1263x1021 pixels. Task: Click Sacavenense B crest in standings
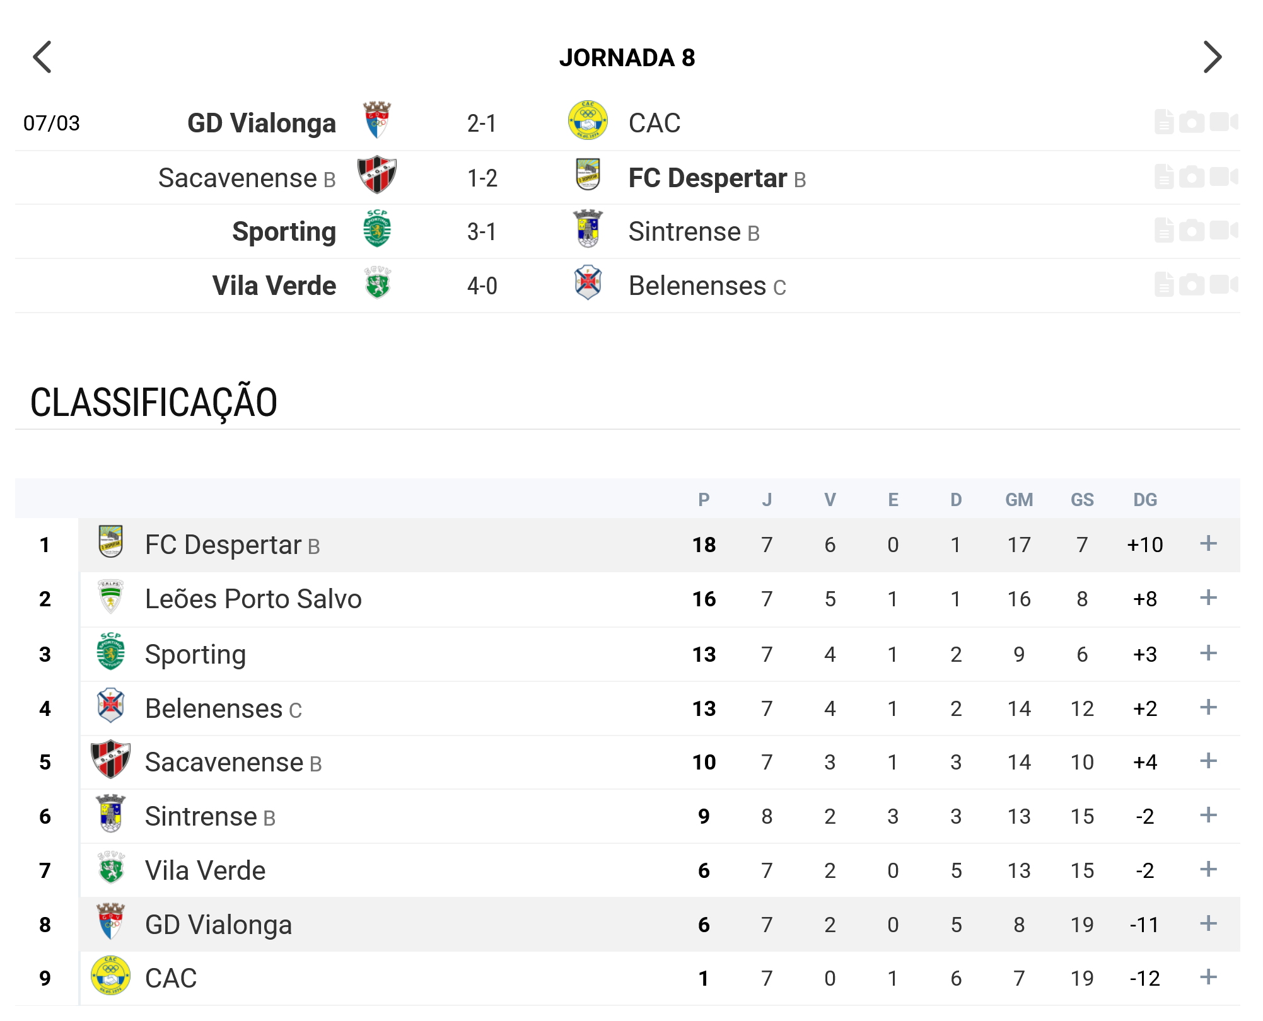(111, 759)
